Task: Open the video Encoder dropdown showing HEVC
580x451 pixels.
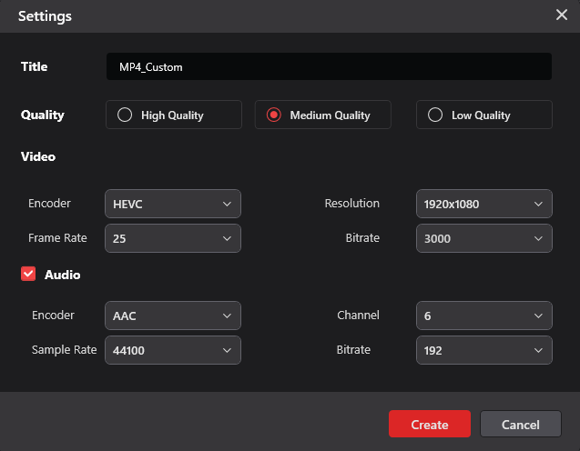Action: point(173,204)
